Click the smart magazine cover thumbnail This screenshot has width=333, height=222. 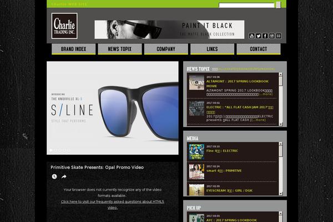point(196,171)
